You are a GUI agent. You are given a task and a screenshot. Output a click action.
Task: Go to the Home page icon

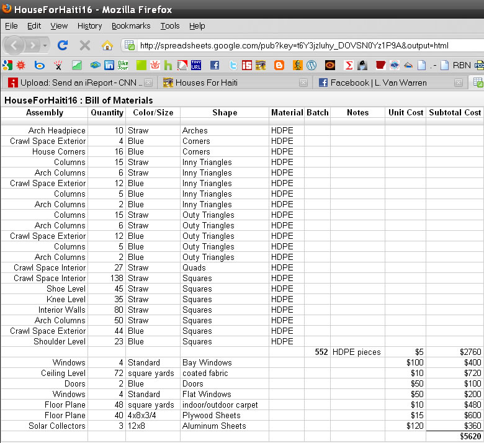[107, 46]
